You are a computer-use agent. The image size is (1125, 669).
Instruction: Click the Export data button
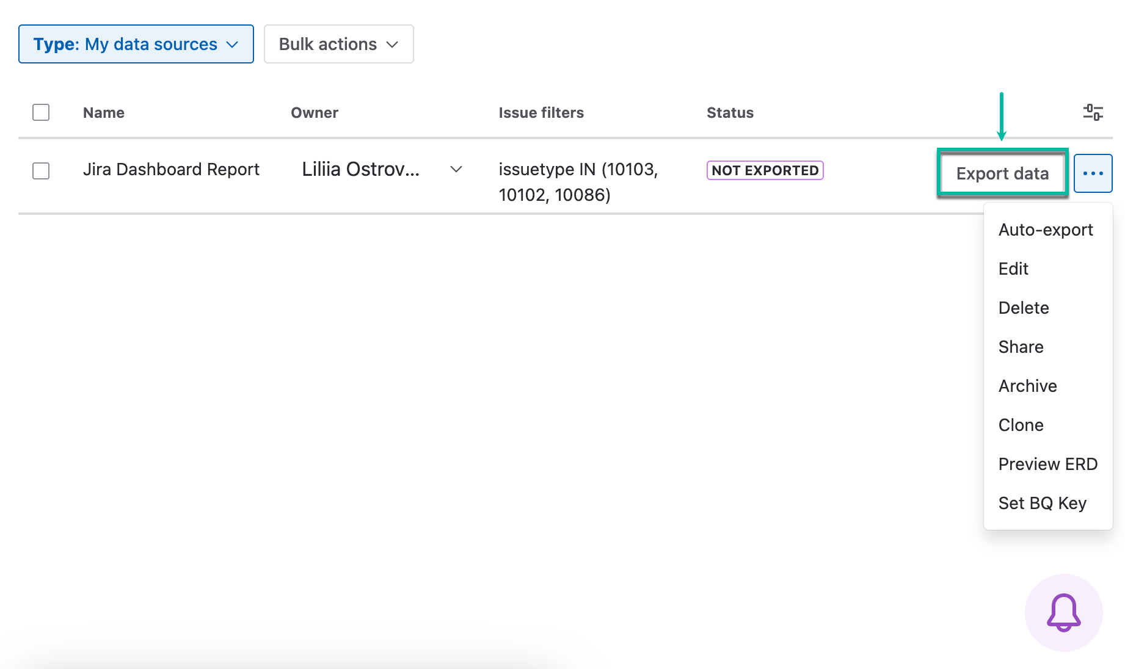[1002, 173]
